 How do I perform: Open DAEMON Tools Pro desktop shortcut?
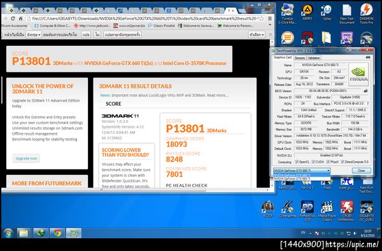367,13
